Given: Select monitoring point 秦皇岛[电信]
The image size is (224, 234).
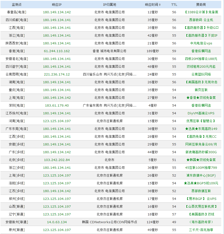Looking at the screenshot, I should [17, 12].
